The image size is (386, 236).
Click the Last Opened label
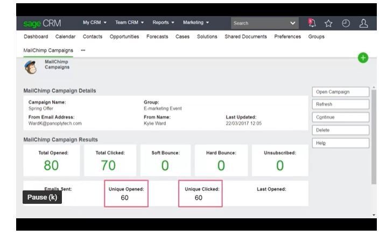(x=271, y=189)
